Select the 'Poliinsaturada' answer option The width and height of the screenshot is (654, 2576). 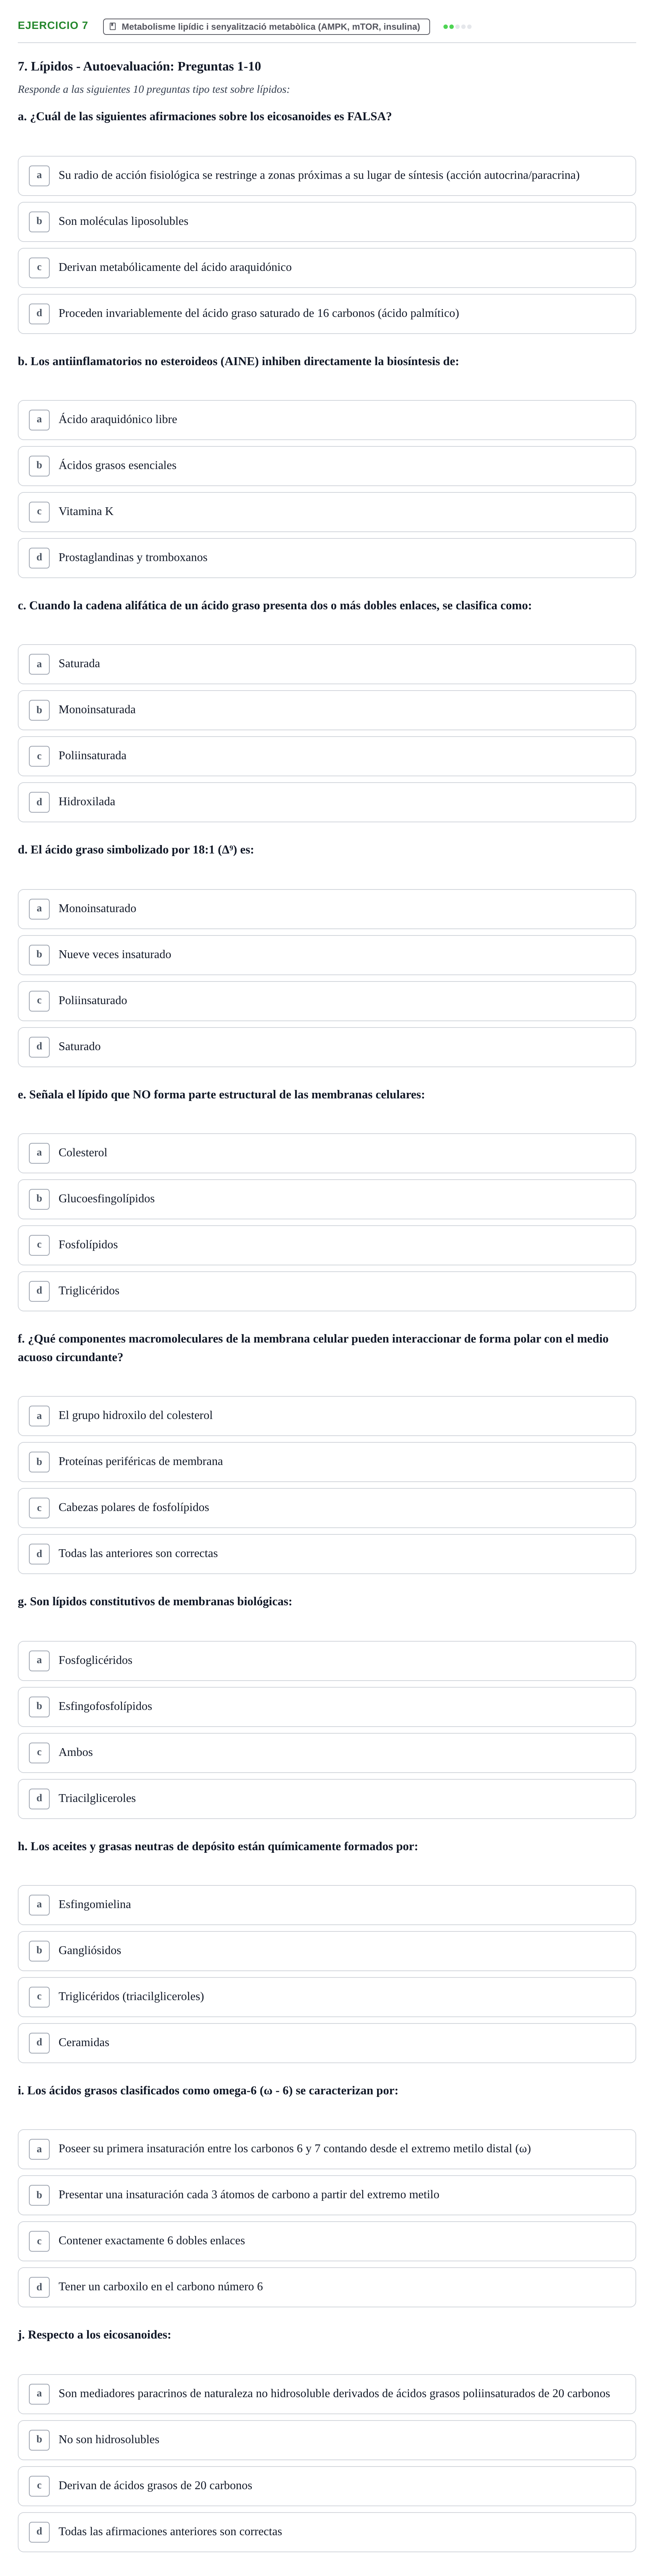[327, 756]
